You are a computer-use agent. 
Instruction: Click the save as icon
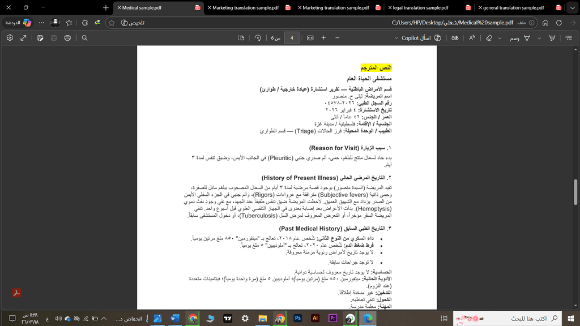[x=40, y=38]
